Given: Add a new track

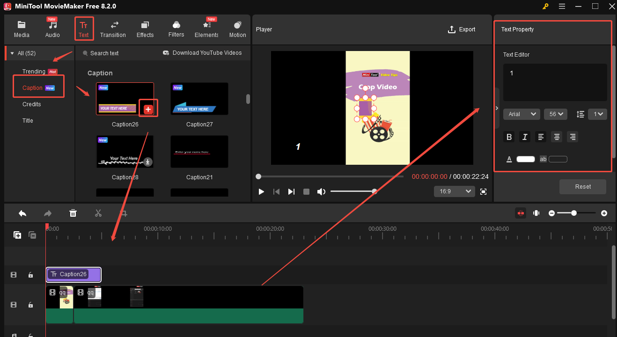Looking at the screenshot, I should tap(17, 235).
